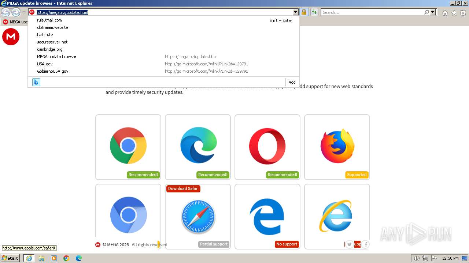The width and height of the screenshot is (469, 263).
Task: Select MEGA update browser history entry
Action: coord(163,57)
